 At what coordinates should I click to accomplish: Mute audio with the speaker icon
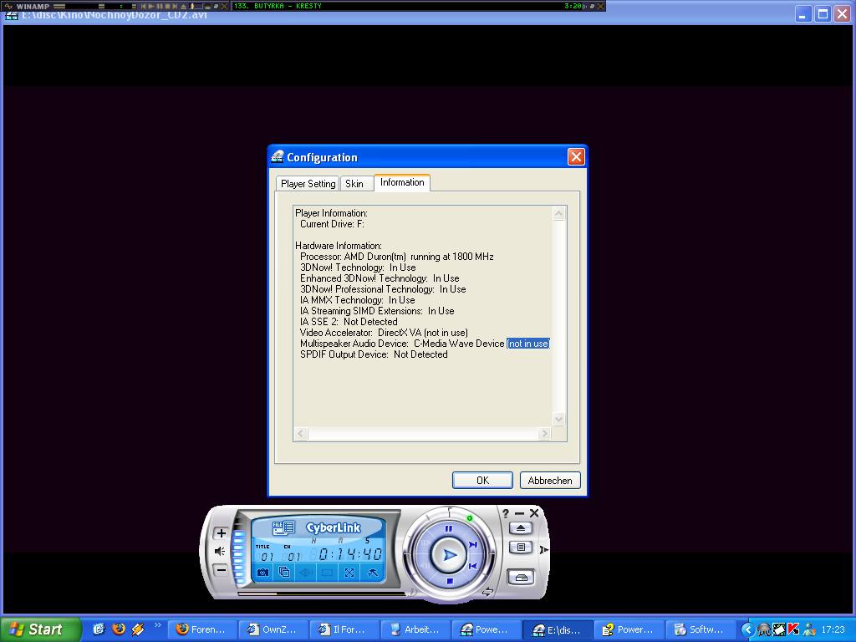click(x=221, y=552)
